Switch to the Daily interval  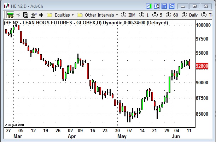coord(193,15)
